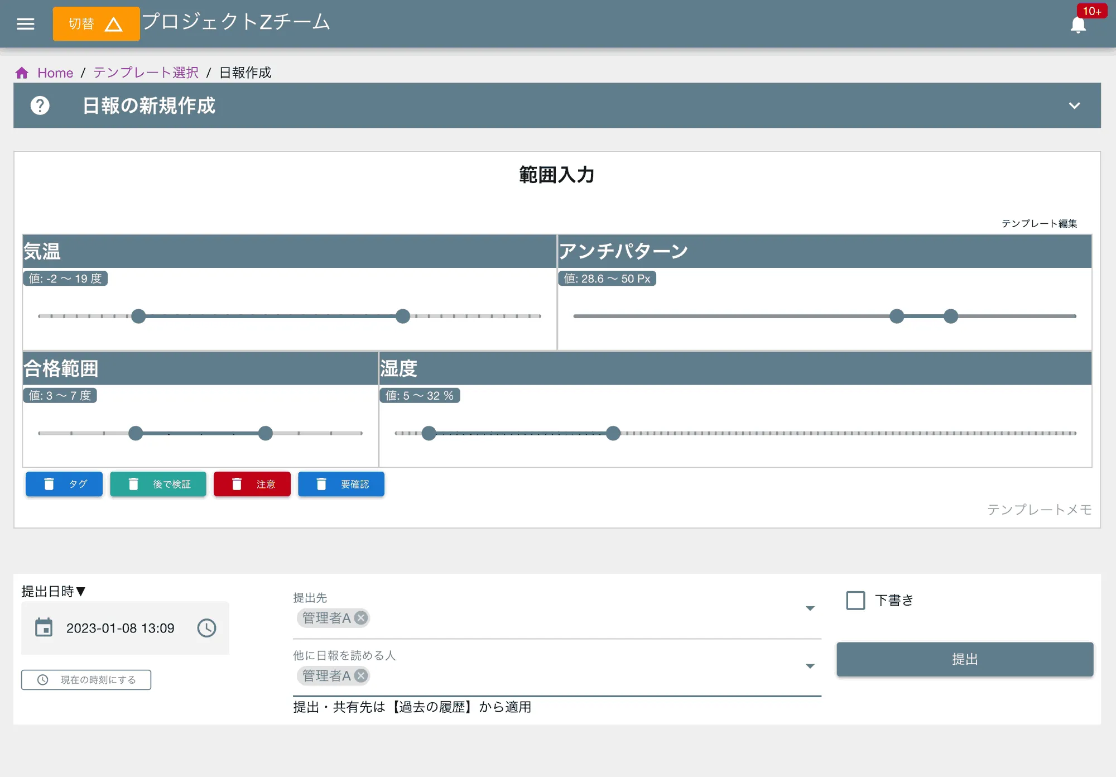Click the upper handle of the 湿度 slider

pos(613,433)
